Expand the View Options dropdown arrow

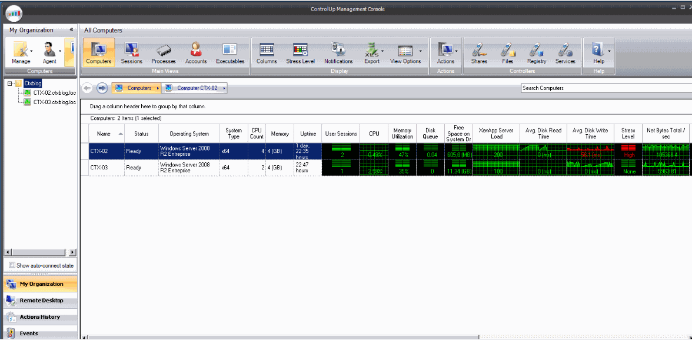tap(421, 51)
